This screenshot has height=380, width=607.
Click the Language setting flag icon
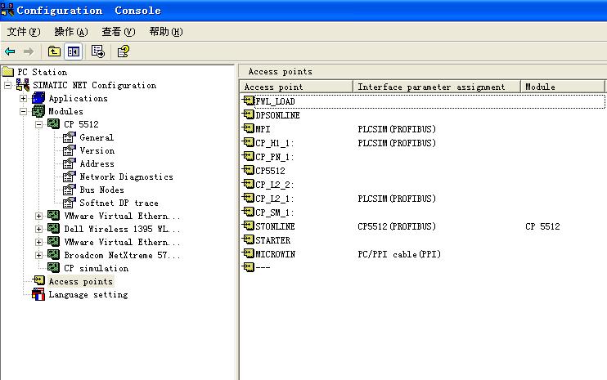click(x=38, y=294)
